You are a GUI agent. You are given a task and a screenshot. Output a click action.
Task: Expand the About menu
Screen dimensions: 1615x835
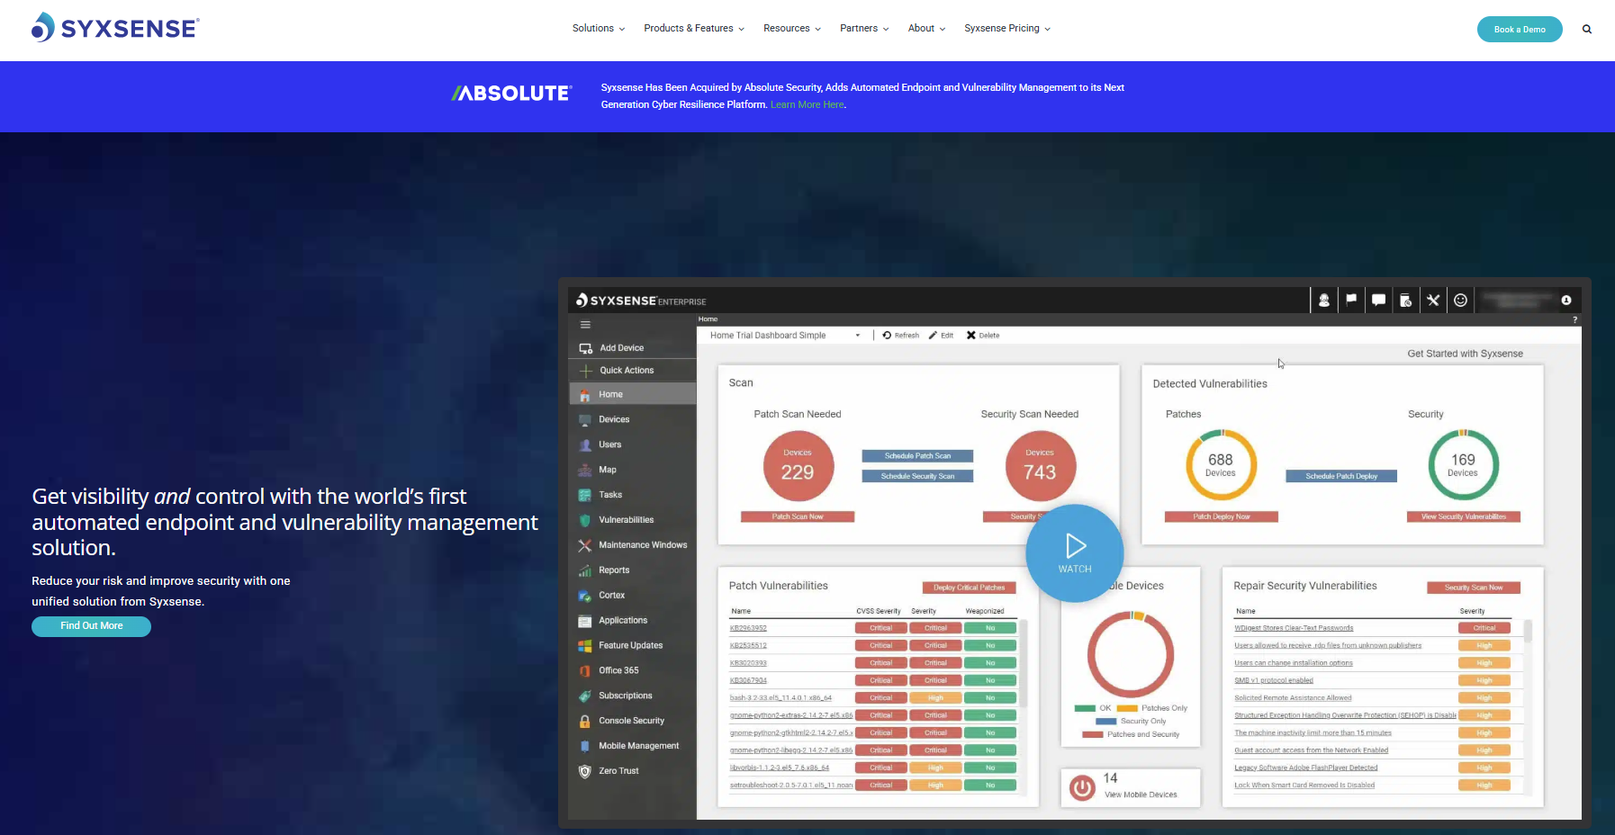[x=926, y=29]
